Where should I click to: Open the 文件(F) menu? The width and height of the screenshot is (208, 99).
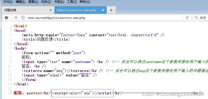tap(8, 2)
